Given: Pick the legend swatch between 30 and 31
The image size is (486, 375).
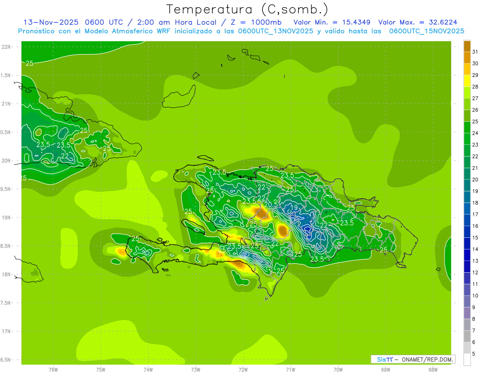Looking at the screenshot, I should click(x=467, y=58).
